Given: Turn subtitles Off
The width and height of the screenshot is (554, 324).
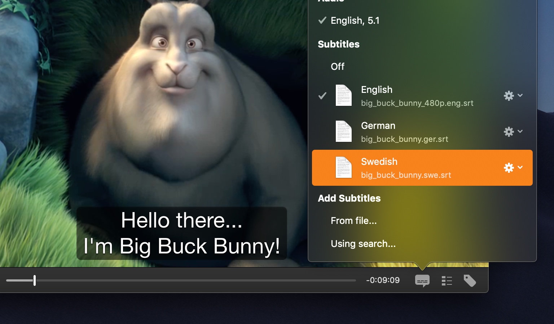Looking at the screenshot, I should tap(422, 67).
